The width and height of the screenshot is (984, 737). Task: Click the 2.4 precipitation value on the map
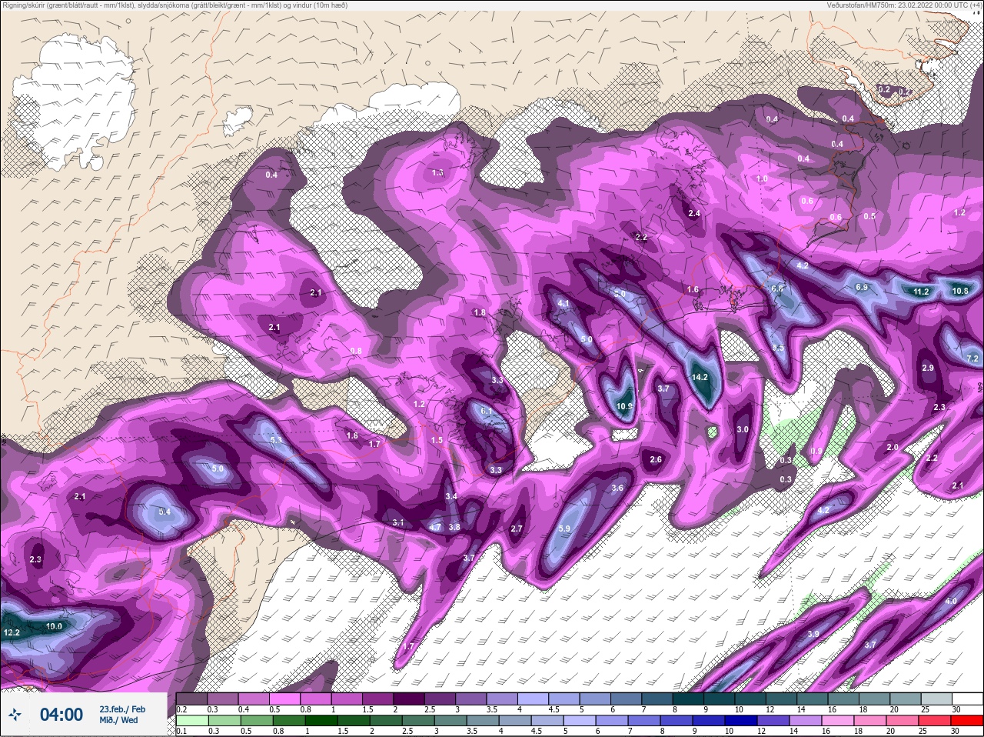coord(694,213)
